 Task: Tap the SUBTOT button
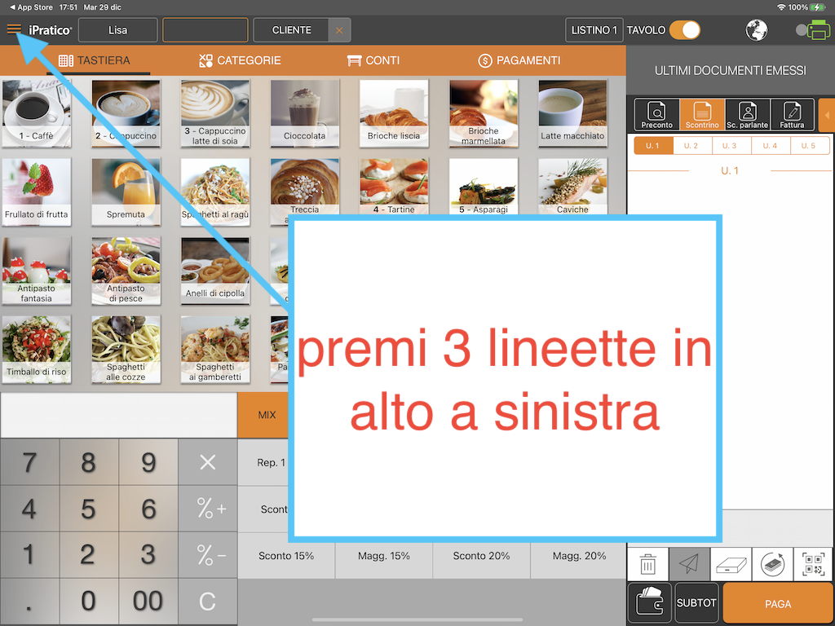pos(696,602)
